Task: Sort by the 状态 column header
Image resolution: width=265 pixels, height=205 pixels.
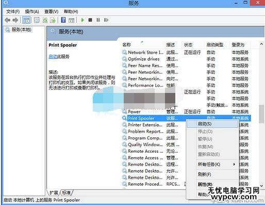Action: (x=188, y=45)
